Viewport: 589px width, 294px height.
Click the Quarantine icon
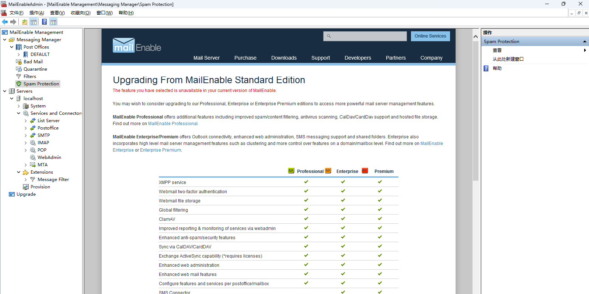click(x=19, y=69)
